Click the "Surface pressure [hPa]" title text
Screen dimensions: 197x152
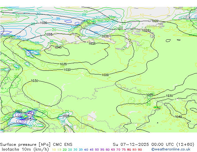tap(25, 145)
